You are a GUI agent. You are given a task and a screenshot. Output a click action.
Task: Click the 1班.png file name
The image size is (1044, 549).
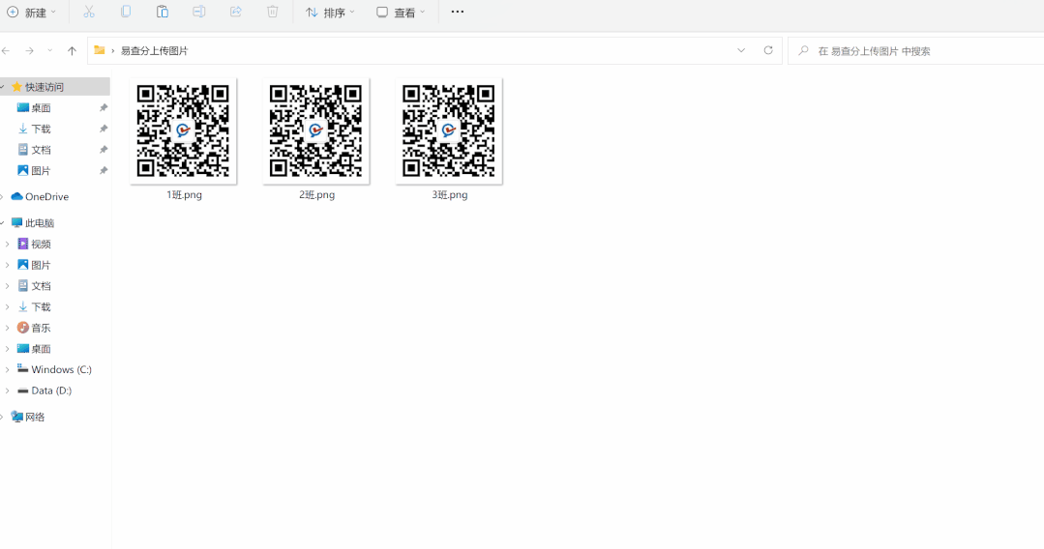click(x=185, y=195)
